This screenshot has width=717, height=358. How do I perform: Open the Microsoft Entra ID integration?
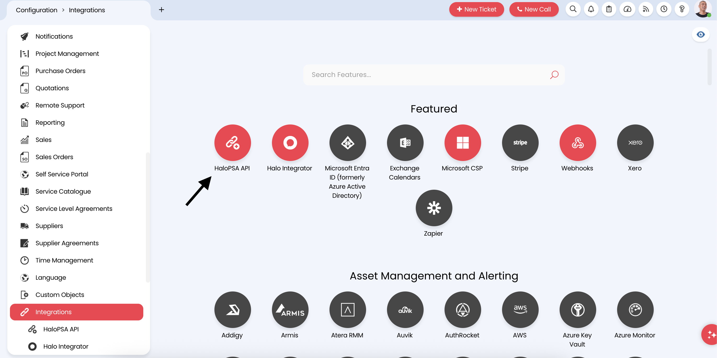(347, 143)
